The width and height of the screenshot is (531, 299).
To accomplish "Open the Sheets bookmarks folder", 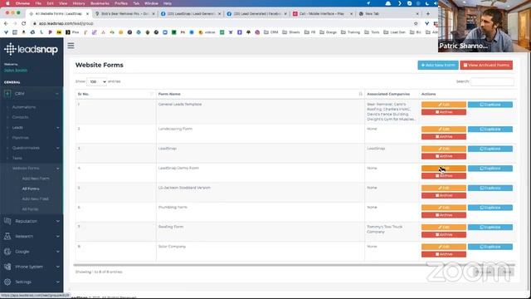I will point(291,32).
